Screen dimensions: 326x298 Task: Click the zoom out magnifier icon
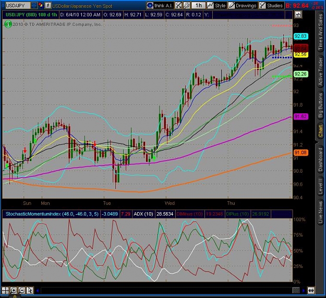[x=21, y=290]
